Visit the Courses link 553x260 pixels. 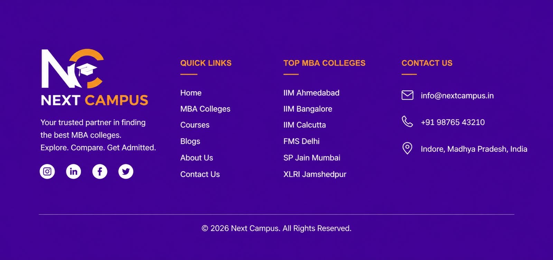[195, 125]
